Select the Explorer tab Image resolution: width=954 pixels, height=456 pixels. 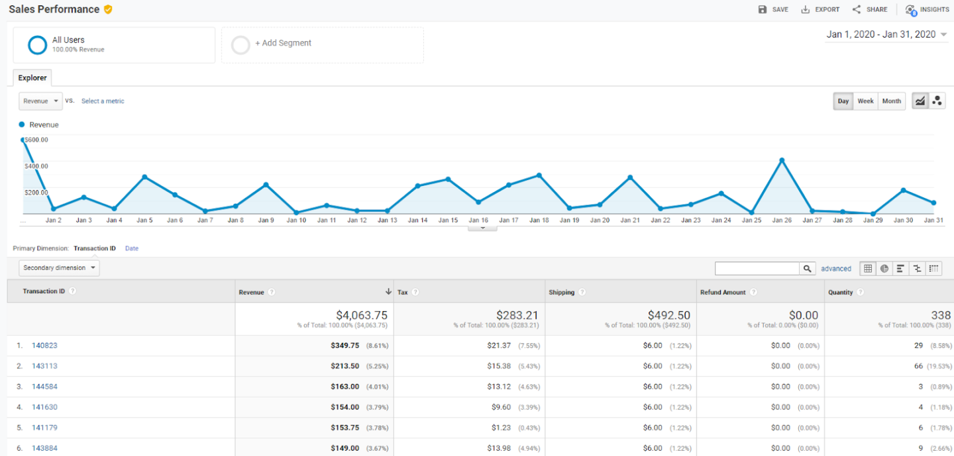[32, 78]
